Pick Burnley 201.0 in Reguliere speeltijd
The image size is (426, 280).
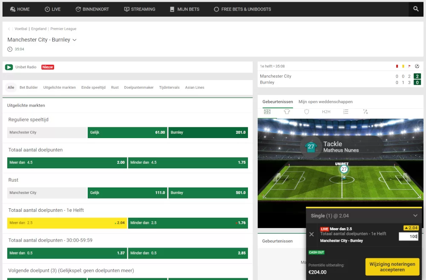(x=208, y=133)
